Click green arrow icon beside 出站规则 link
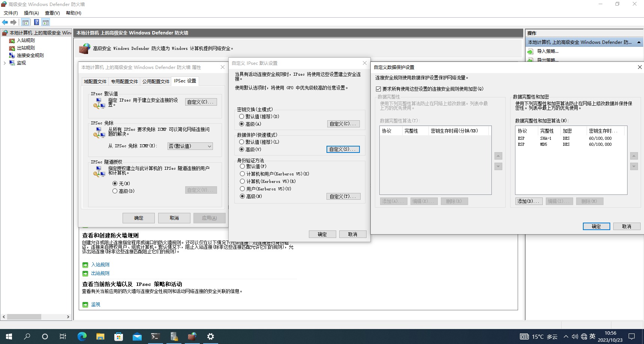644x344 pixels. pos(85,274)
